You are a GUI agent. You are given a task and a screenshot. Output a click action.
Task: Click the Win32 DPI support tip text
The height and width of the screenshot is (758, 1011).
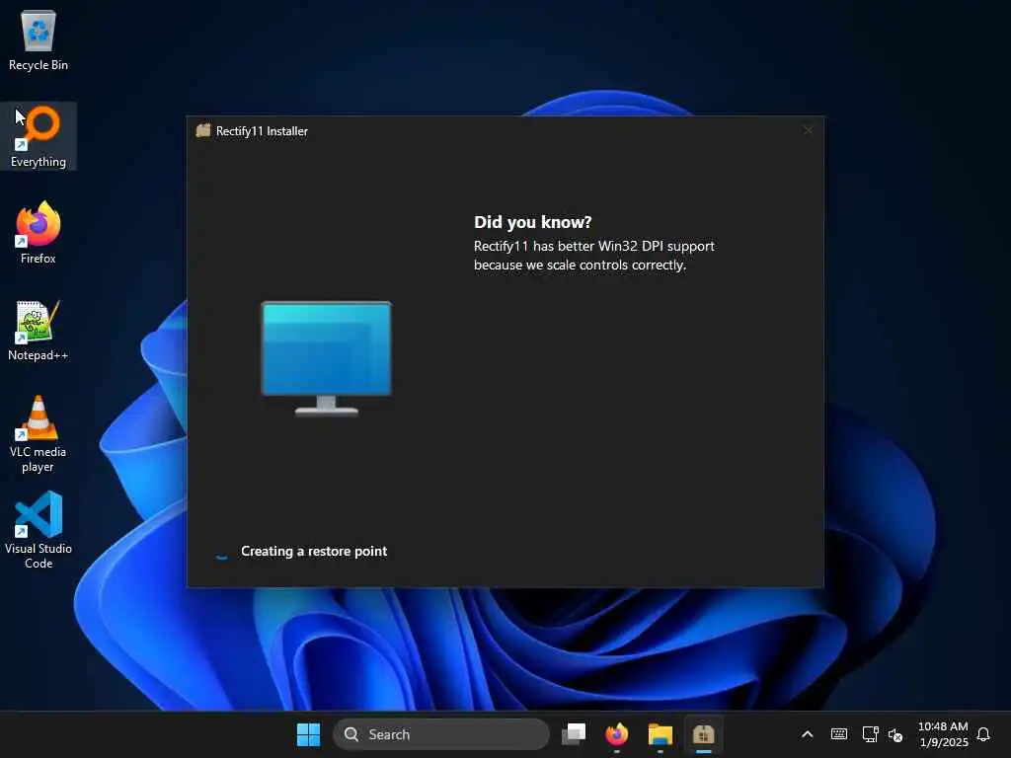pyautogui.click(x=593, y=256)
